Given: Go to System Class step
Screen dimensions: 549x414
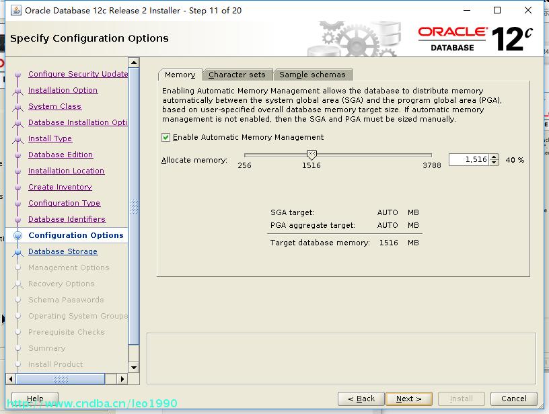Looking at the screenshot, I should pos(55,106).
